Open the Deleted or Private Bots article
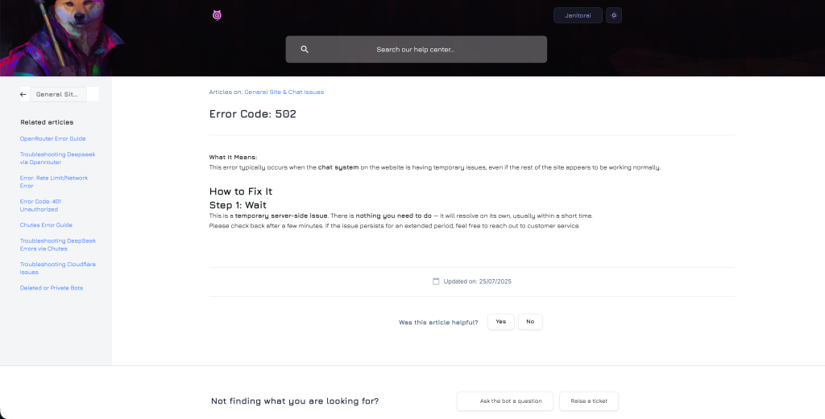 pyautogui.click(x=52, y=288)
